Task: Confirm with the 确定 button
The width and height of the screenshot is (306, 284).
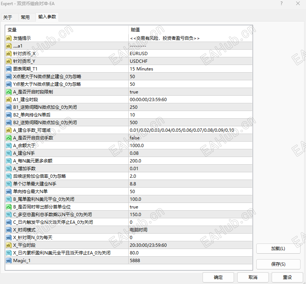Action: [218, 277]
